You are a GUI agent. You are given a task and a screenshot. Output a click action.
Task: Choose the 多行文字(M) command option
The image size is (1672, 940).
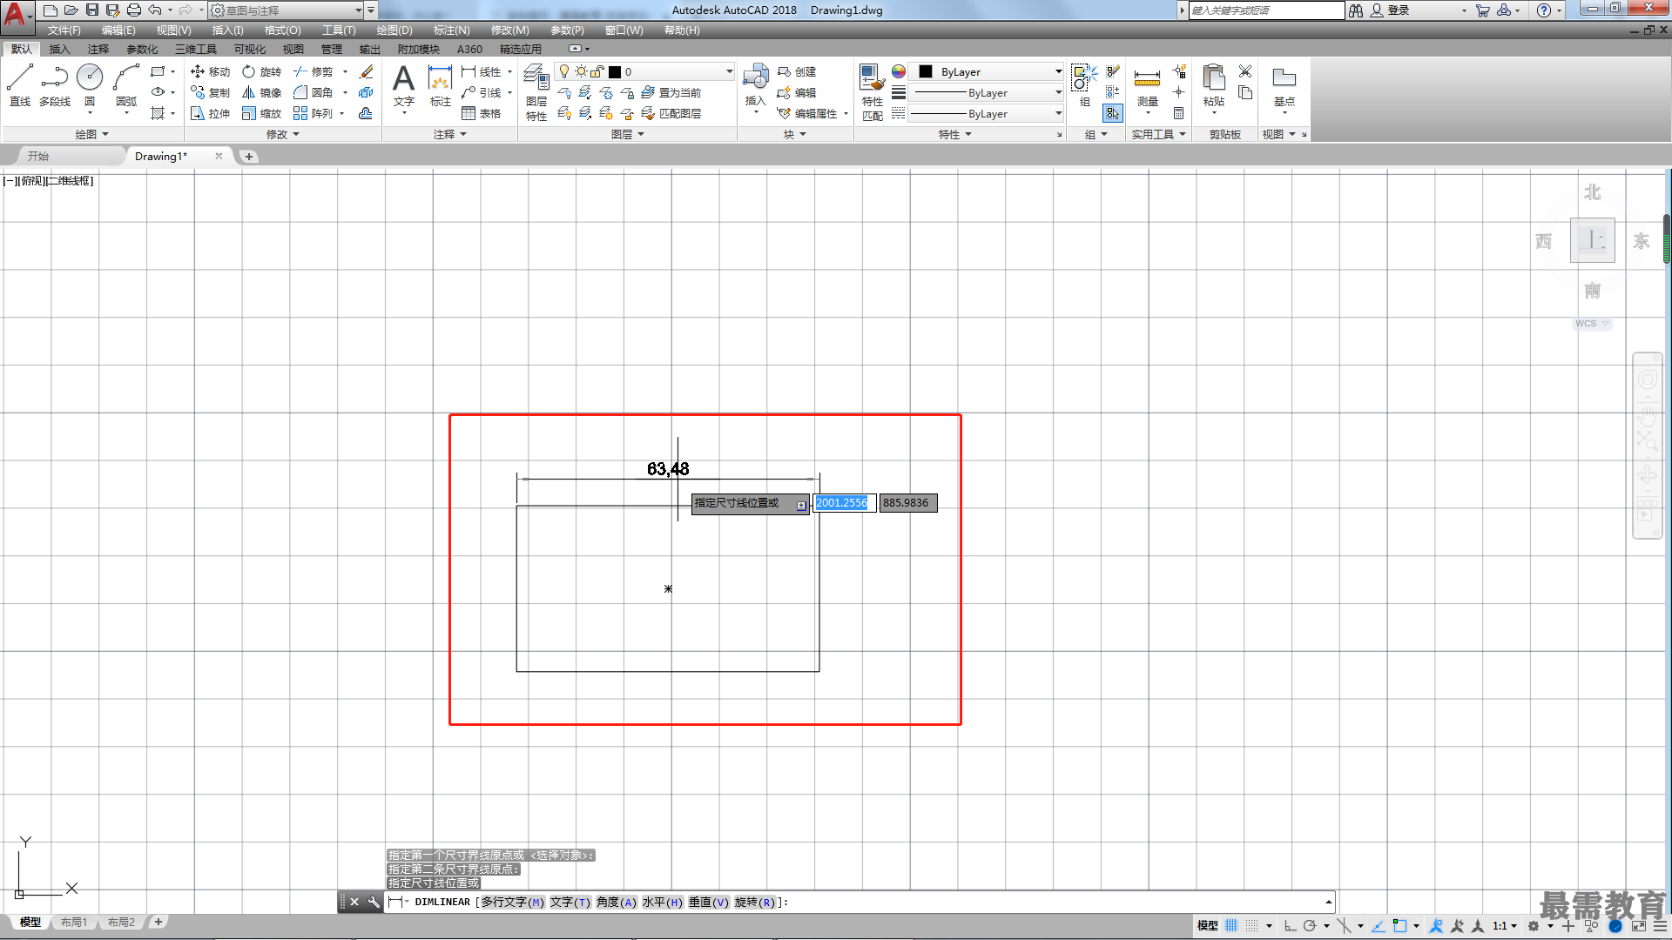point(512,902)
